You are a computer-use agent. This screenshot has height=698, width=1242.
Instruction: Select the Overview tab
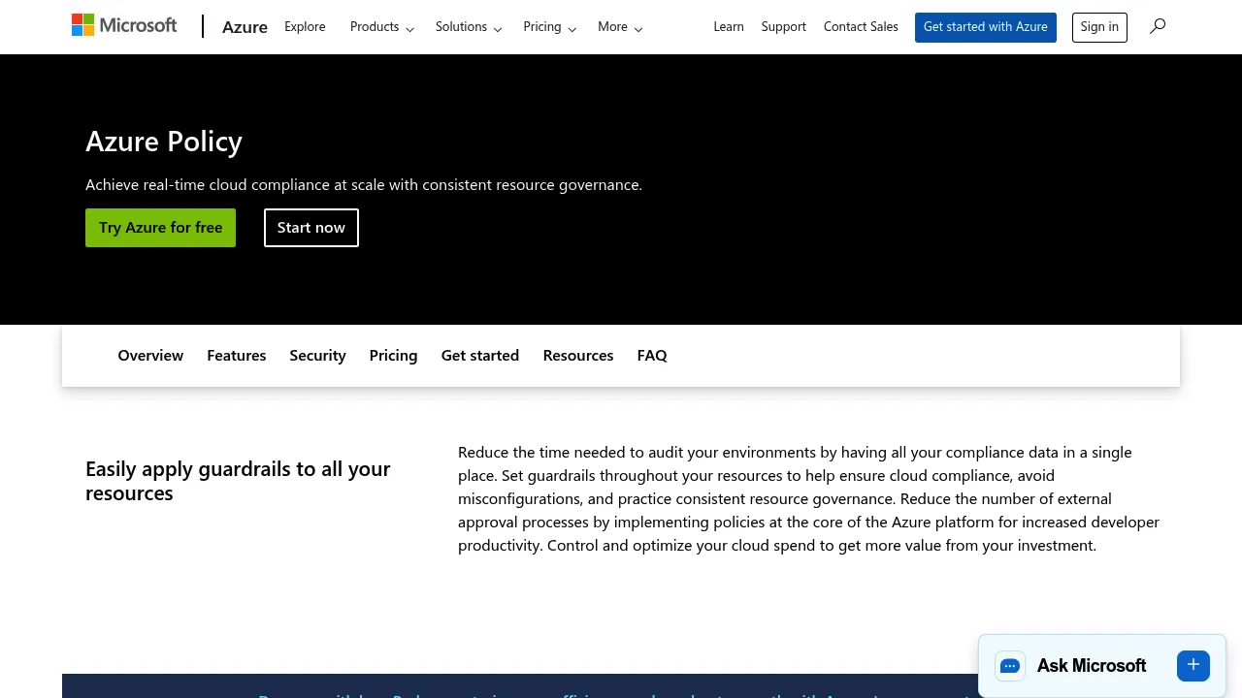tap(150, 356)
